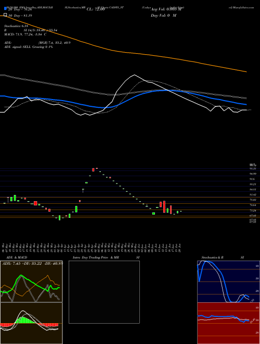Viewport: 260px width, 344px height.
Task: Select the '30 Day = 81.19' legend text
Action: (20, 16)
